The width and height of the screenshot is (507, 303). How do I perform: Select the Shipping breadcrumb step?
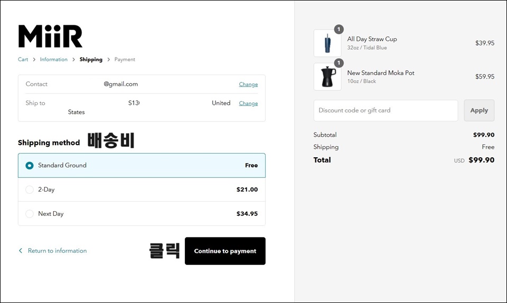91,60
